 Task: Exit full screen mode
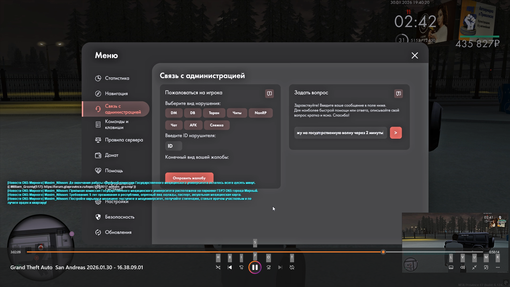pyautogui.click(x=475, y=267)
